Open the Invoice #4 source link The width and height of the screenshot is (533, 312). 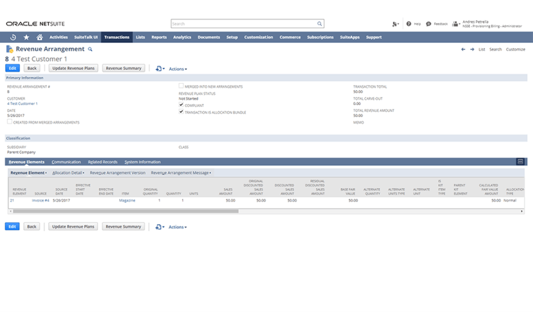(41, 200)
